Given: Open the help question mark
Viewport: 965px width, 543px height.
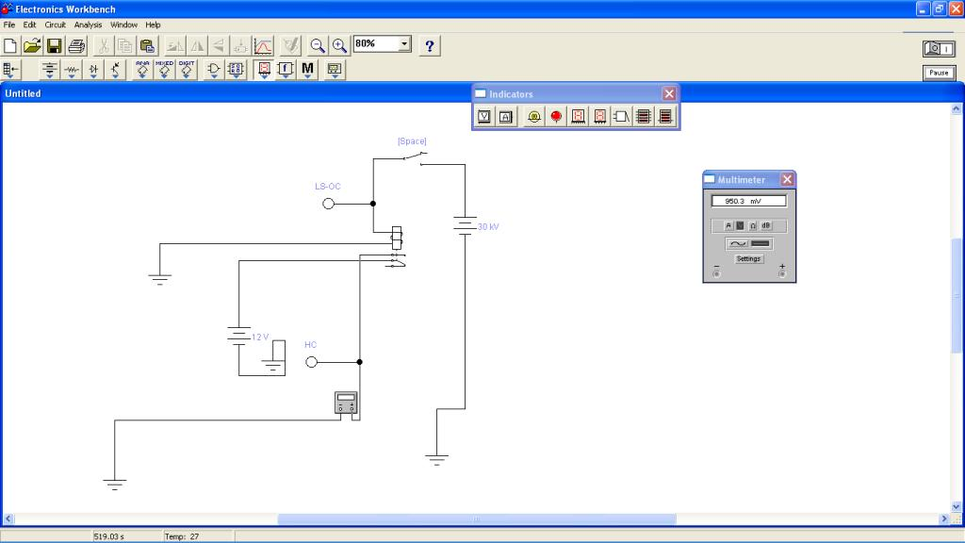Looking at the screenshot, I should (430, 45).
